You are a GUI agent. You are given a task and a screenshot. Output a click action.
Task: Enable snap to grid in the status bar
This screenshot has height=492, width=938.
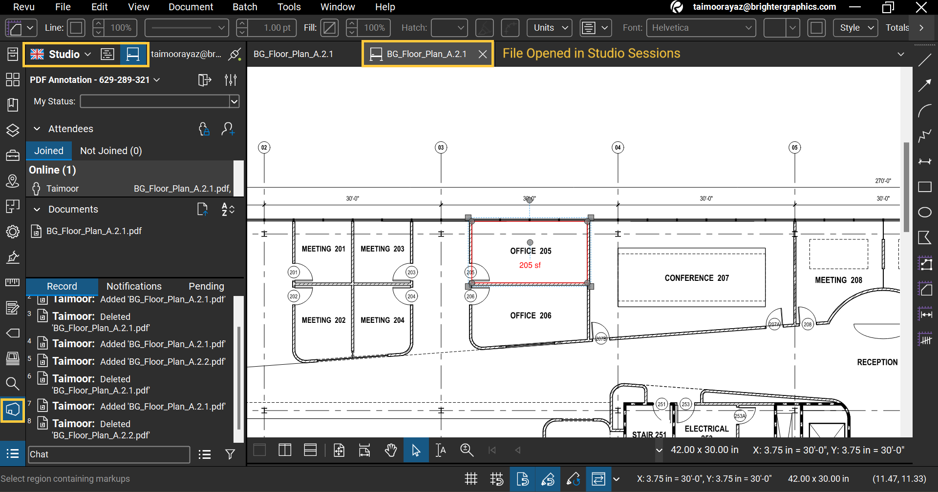coord(496,479)
